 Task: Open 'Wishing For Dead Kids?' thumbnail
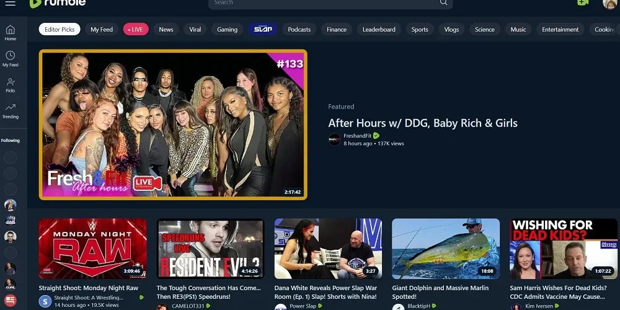(564, 249)
